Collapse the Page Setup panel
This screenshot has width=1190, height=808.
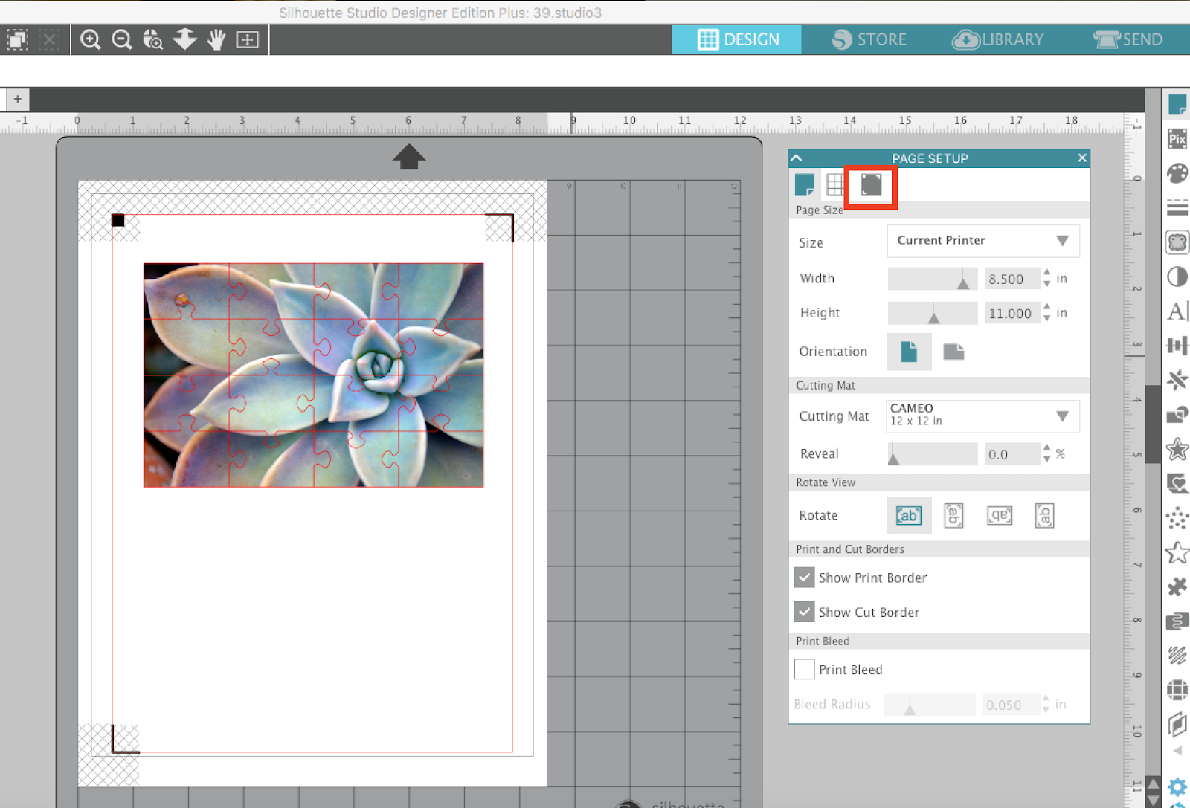(x=796, y=158)
